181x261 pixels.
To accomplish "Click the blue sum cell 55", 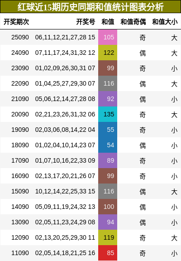I will [x=108, y=130].
